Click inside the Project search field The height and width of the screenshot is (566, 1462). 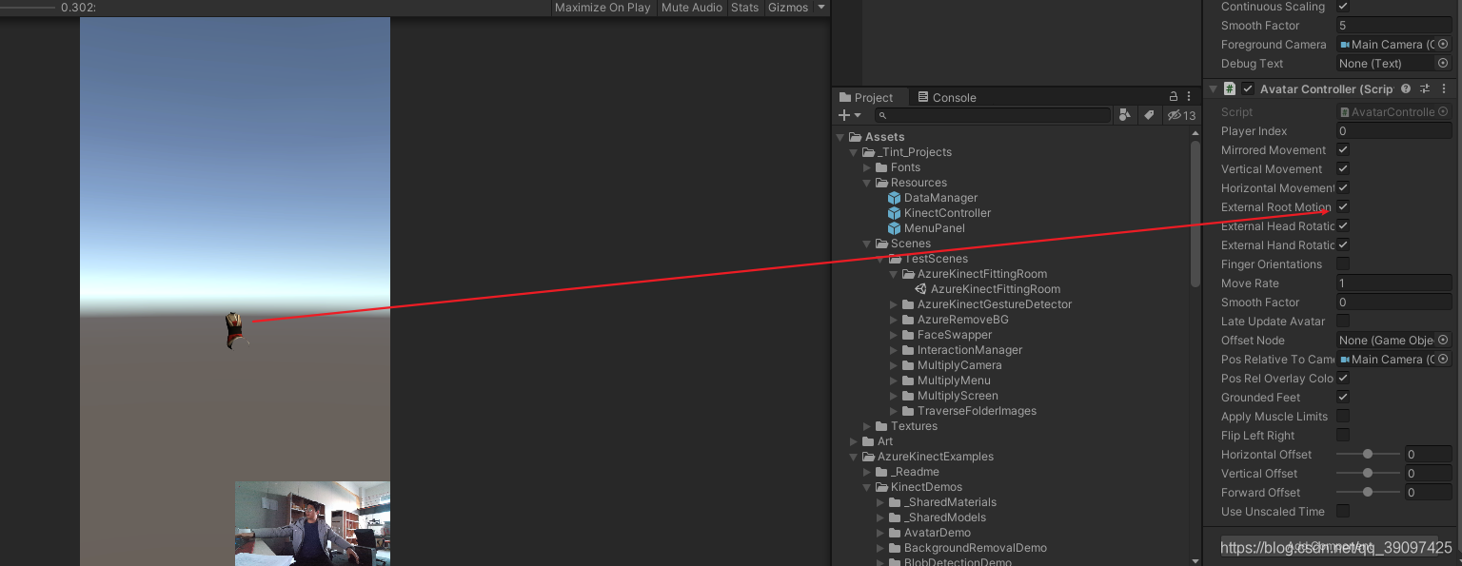(x=993, y=114)
